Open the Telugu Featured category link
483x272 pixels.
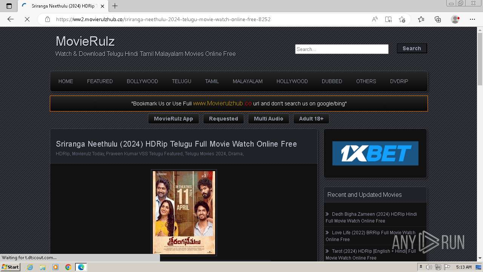click(166, 154)
